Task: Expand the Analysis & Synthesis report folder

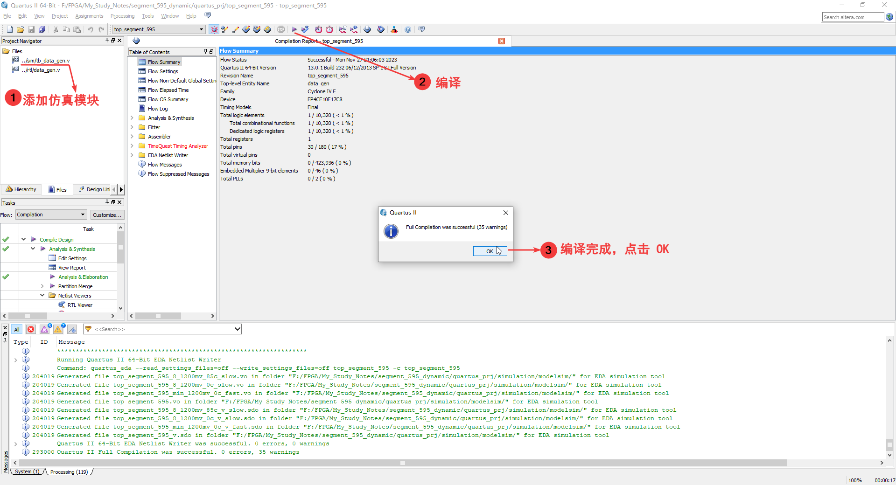Action: [132, 118]
